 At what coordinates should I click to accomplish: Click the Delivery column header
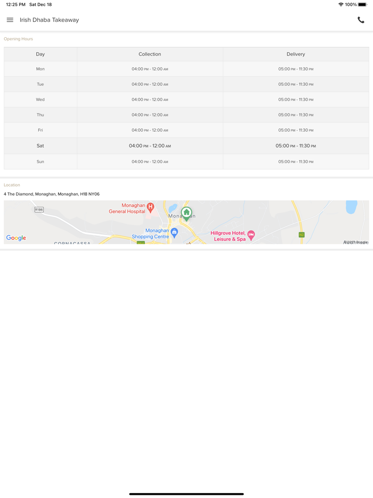point(296,54)
